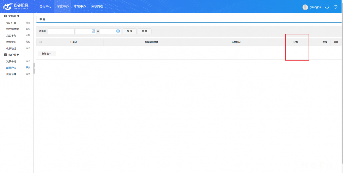Click the 订单号 input field
Screen dimensions: 343x173
tap(61, 31)
